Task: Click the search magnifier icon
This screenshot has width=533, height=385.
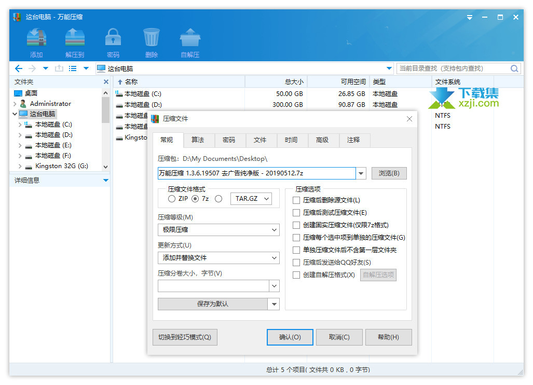Action: pos(514,68)
